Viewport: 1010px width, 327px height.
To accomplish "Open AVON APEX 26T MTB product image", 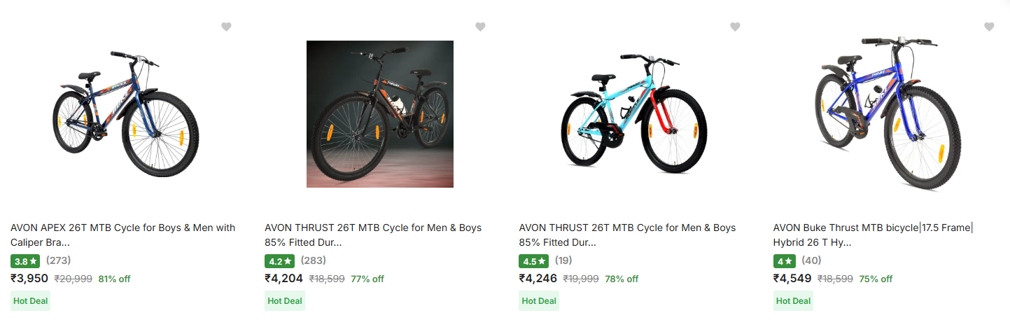I will 126,113.
